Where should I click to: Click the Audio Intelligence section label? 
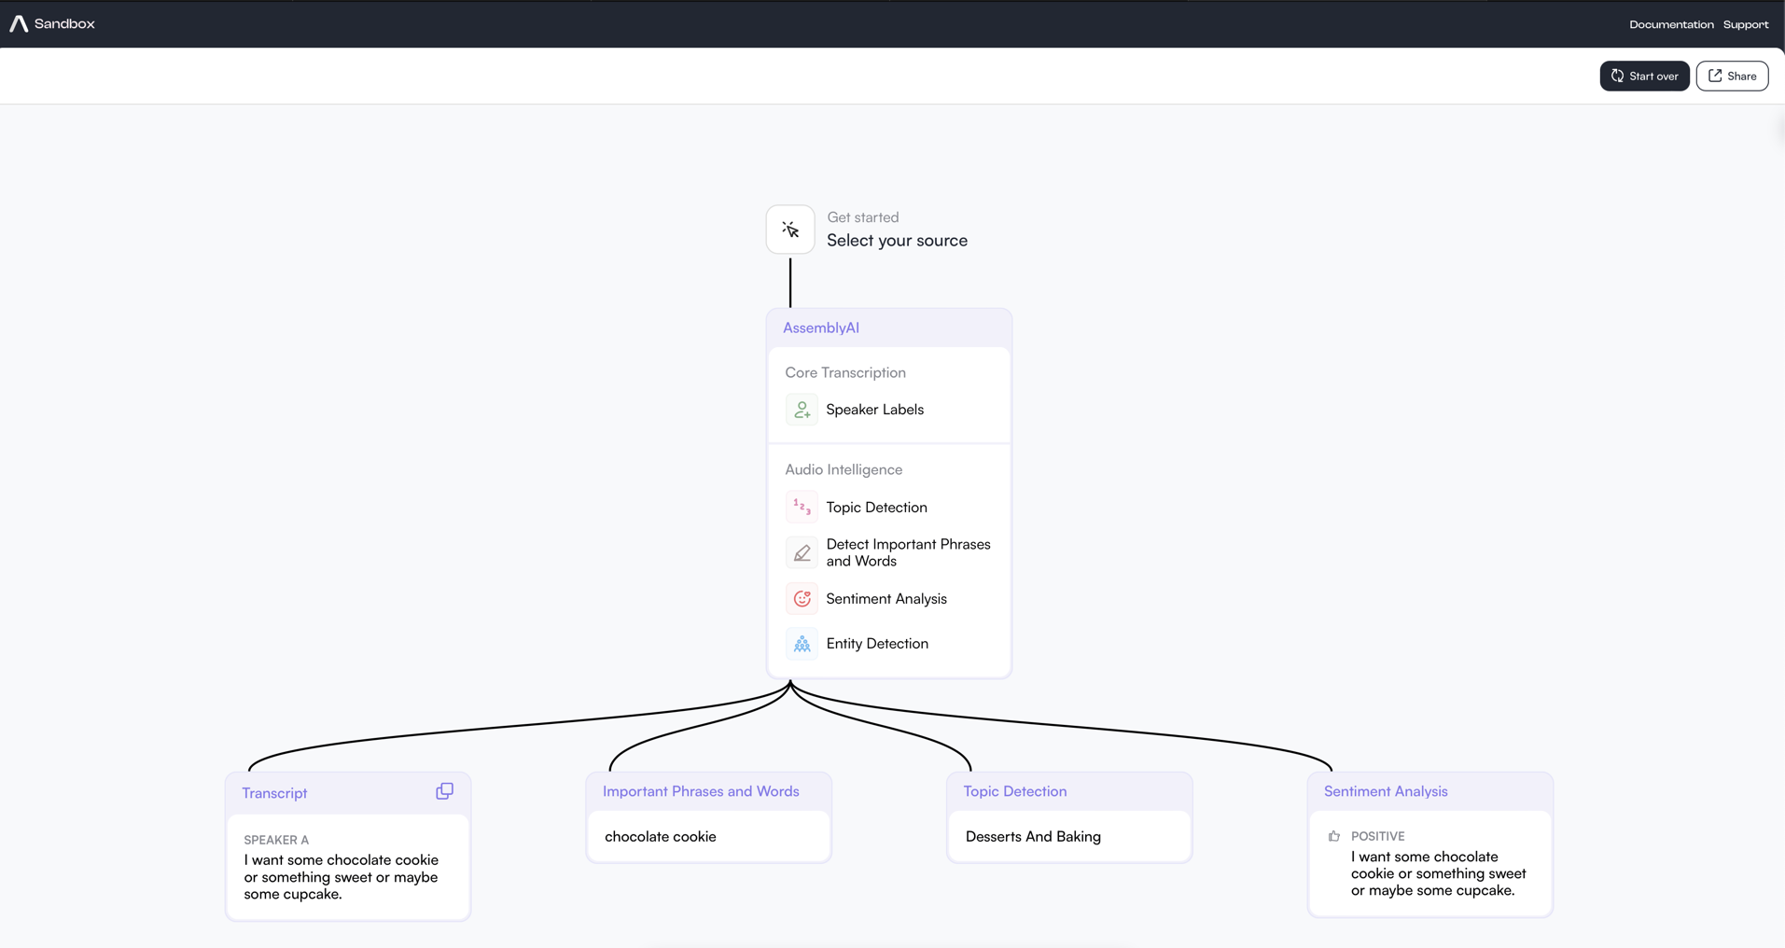click(x=844, y=469)
